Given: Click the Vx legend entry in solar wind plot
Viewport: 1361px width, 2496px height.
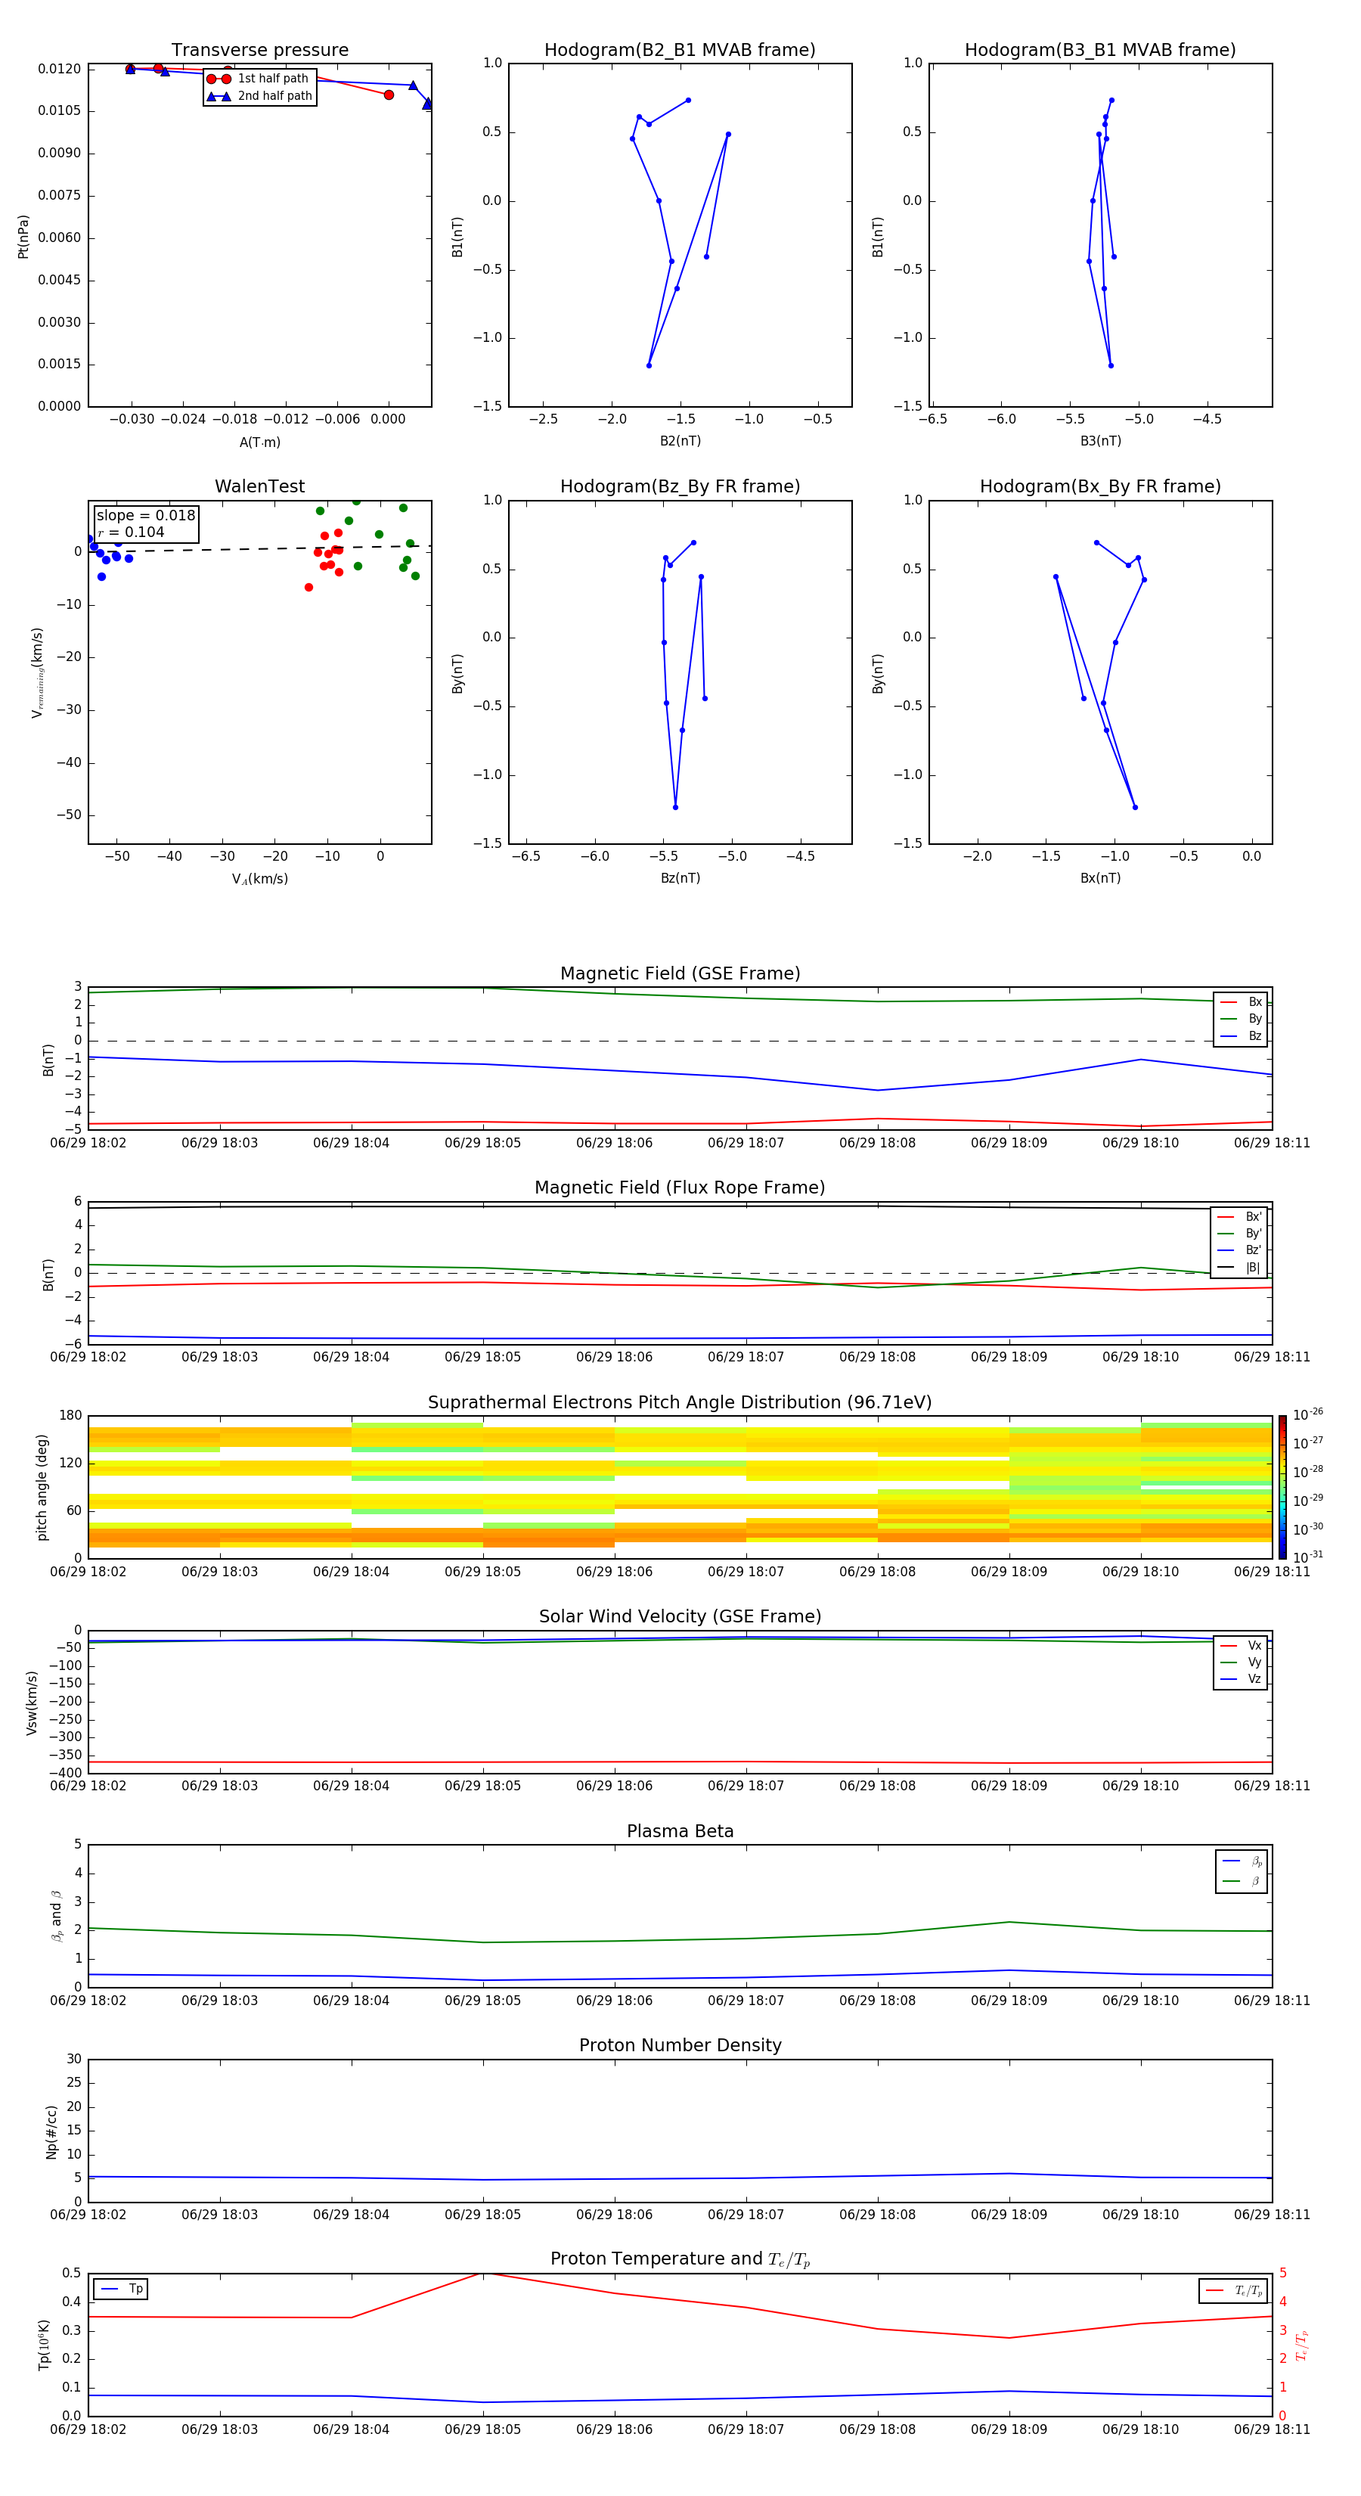Looking at the screenshot, I should (x=1241, y=1647).
